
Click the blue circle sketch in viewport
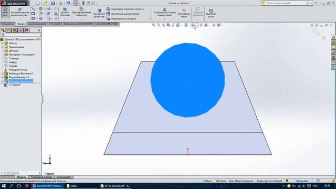tap(187, 80)
